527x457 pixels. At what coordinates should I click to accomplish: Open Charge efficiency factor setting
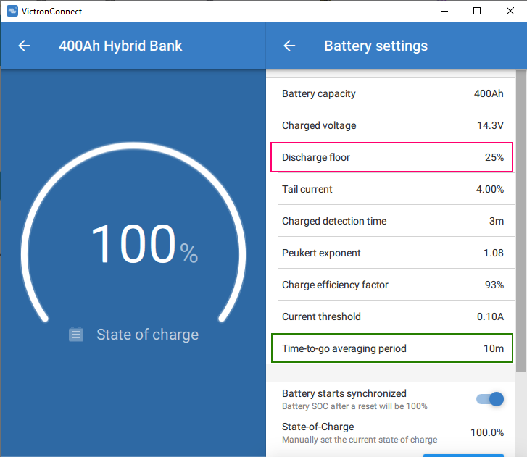pyautogui.click(x=392, y=285)
